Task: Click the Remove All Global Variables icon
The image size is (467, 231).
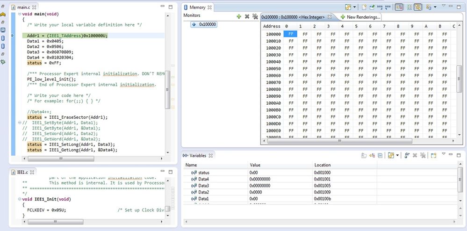Action: 422,156
